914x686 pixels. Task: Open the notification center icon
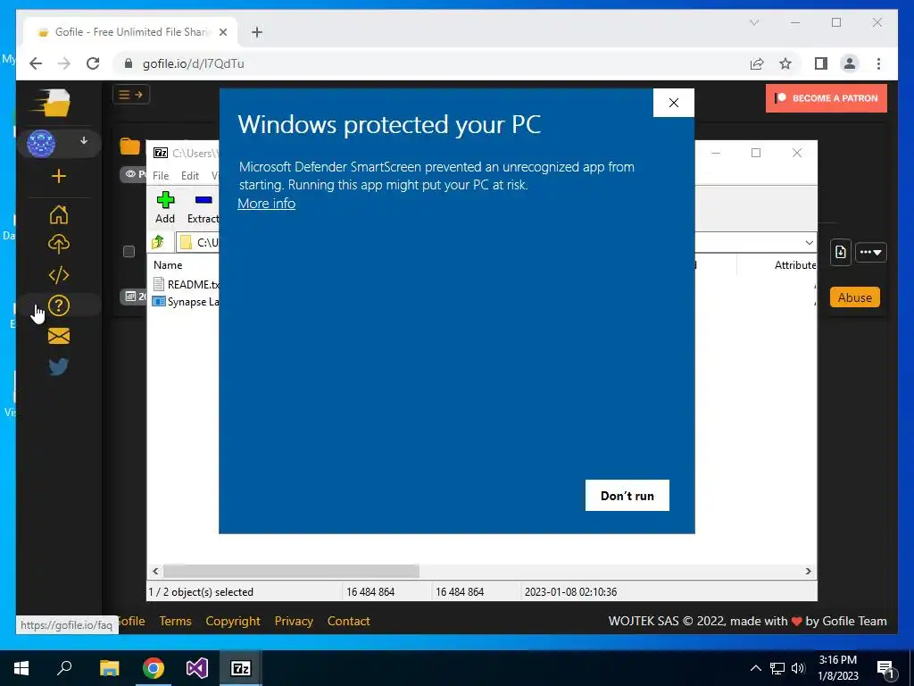click(x=886, y=669)
